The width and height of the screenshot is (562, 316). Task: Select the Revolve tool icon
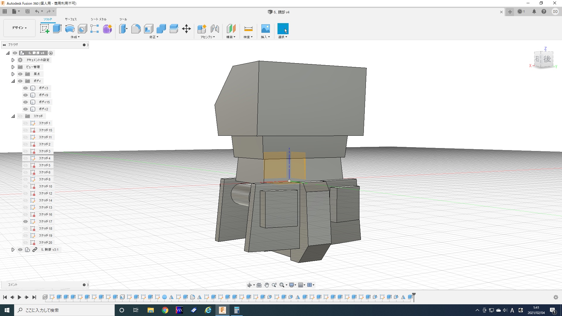(70, 29)
